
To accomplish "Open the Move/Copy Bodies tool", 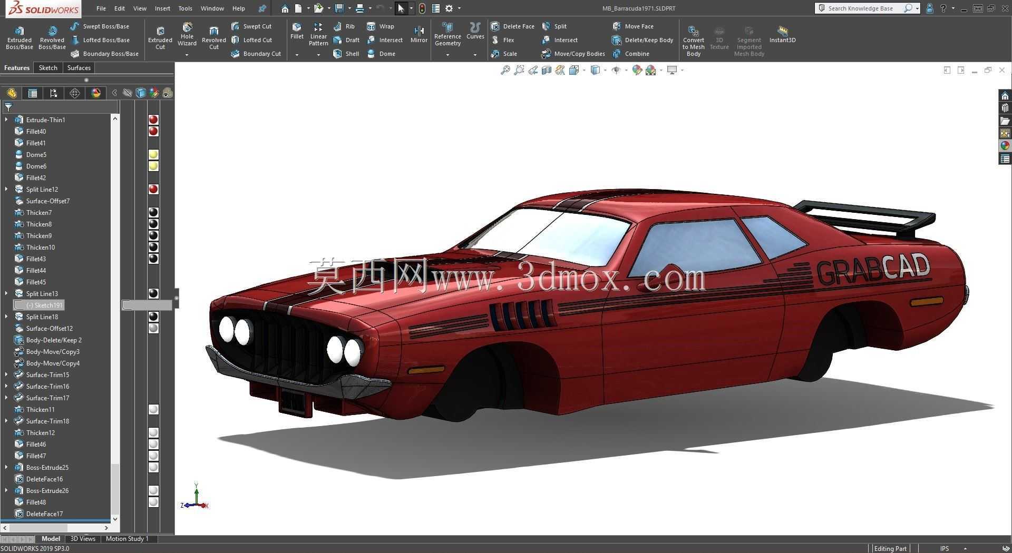I will (573, 54).
